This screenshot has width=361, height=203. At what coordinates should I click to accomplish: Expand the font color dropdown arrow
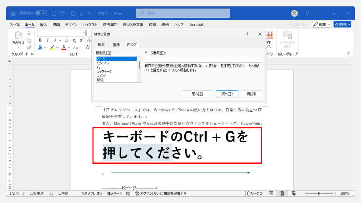pyautogui.click(x=69, y=48)
